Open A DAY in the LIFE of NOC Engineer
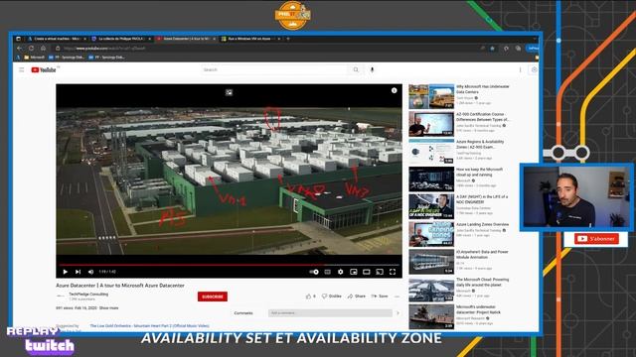The width and height of the screenshot is (636, 357). point(482,199)
